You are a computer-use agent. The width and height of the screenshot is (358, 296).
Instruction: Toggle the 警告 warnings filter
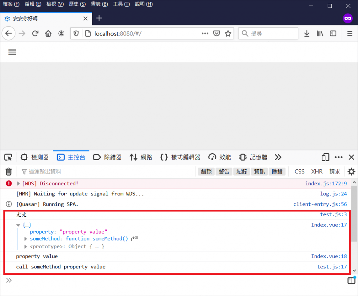point(224,171)
